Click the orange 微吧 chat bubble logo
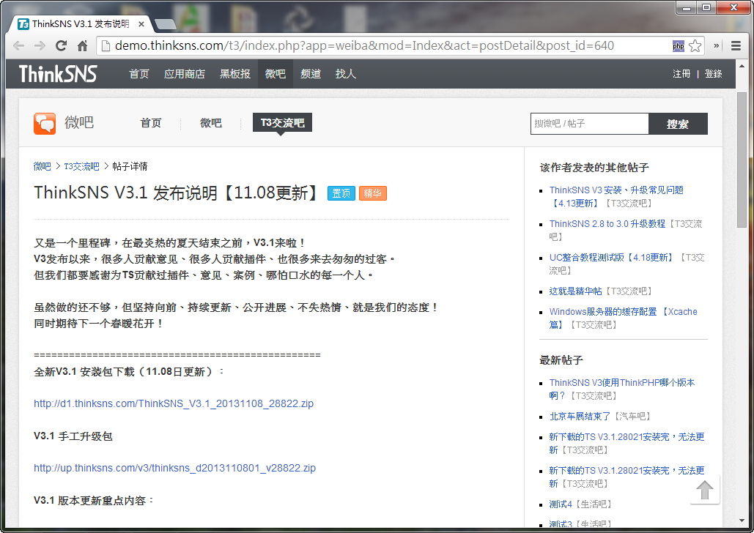The width and height of the screenshot is (754, 533). [x=45, y=123]
